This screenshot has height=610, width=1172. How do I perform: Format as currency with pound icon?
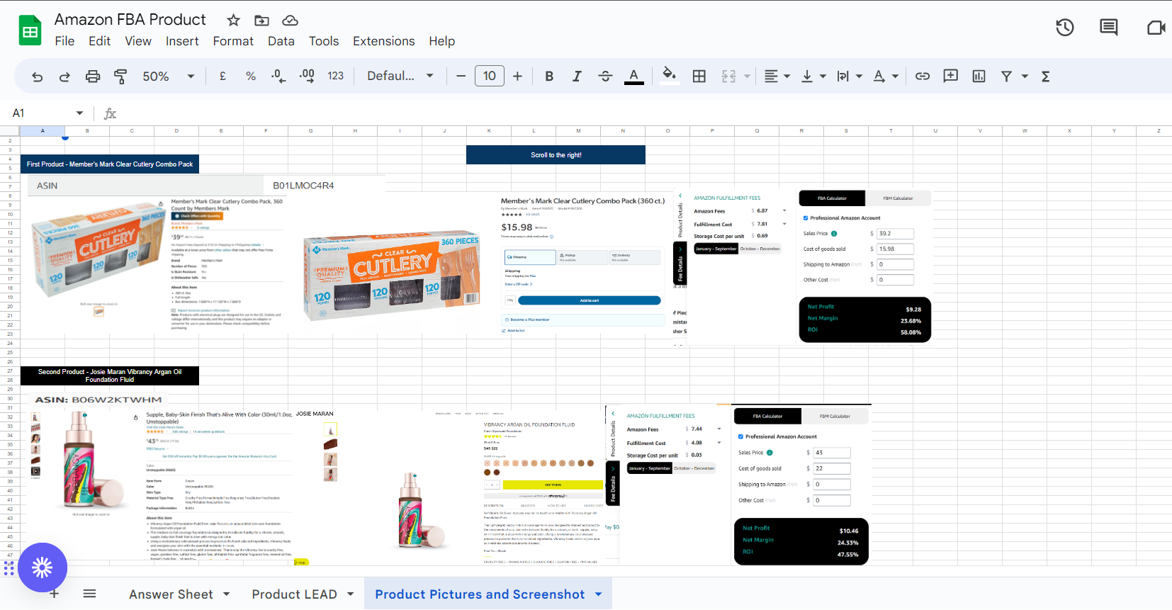222,76
